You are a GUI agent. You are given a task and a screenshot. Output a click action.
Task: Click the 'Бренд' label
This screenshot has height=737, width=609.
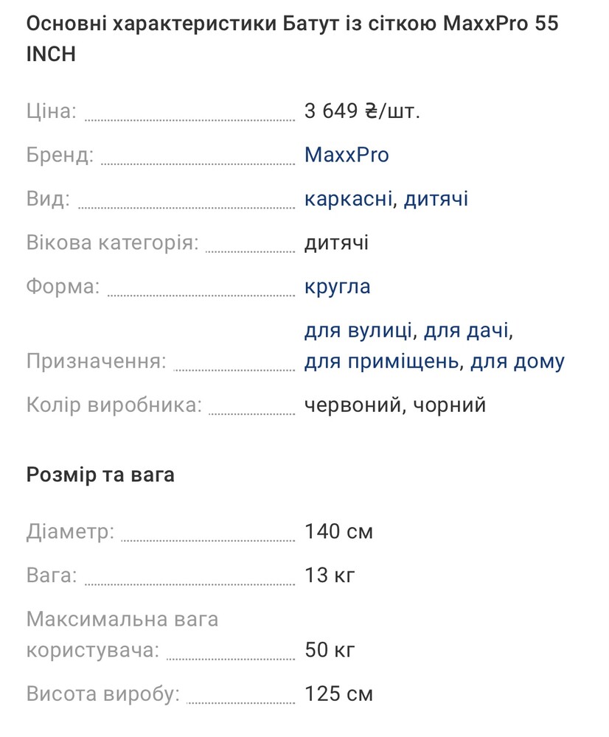click(x=60, y=156)
